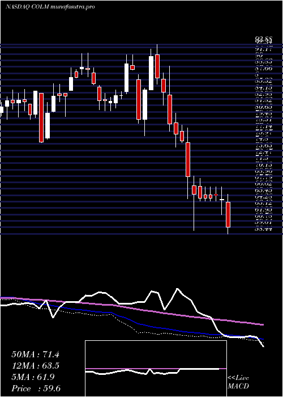The height and width of the screenshot is (397, 283).
Task: Click the 87.66 price axis label
Action: (x=264, y=69)
